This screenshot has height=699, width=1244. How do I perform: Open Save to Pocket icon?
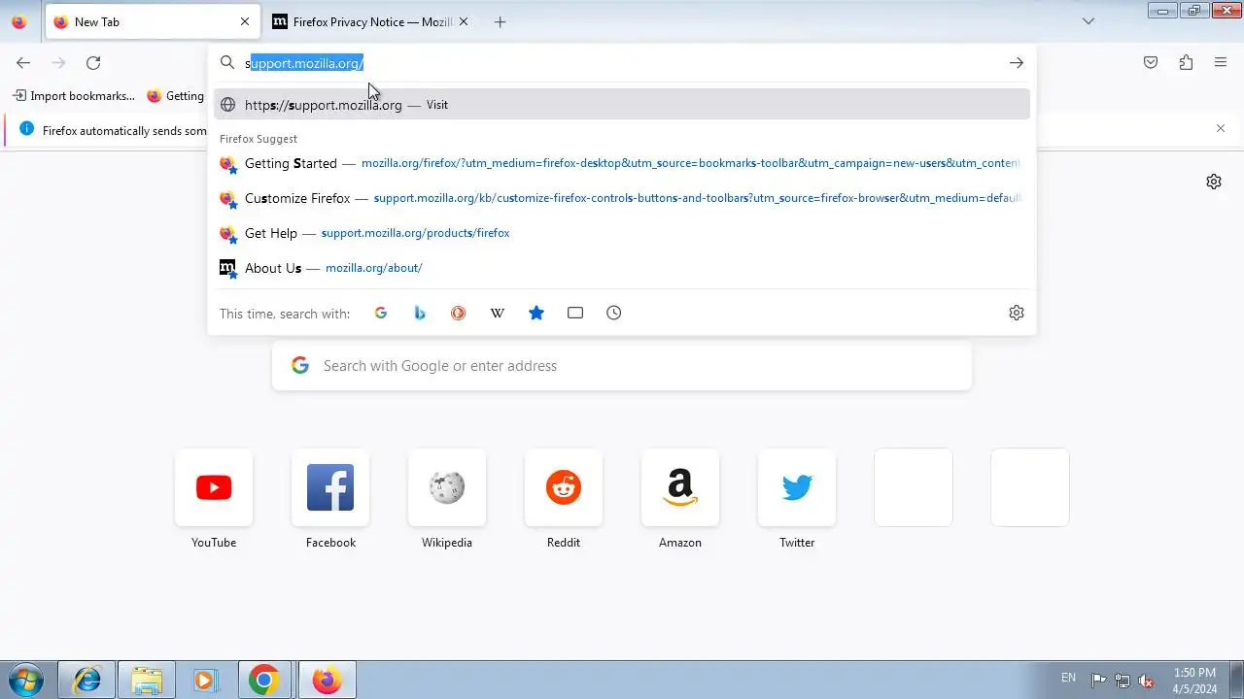1151,63
